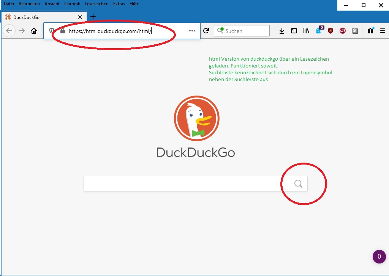Close the Firefox window

coord(381,5)
